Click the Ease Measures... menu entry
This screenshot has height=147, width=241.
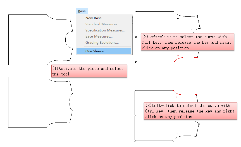[99, 36]
